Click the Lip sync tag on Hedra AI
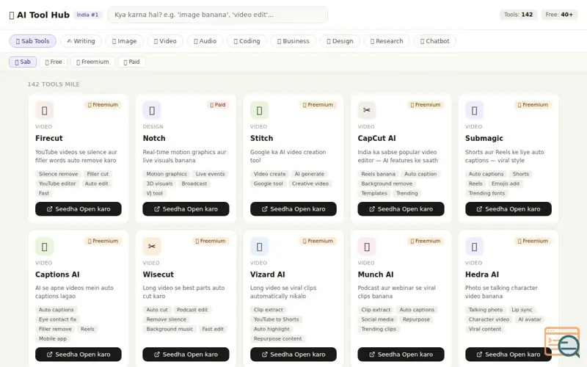The image size is (587, 367). point(522,310)
